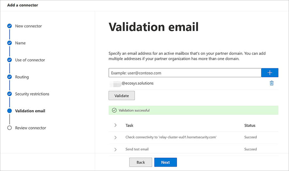
Task: Delete the ecosys.solutions email with trash icon
Action: click(271, 83)
